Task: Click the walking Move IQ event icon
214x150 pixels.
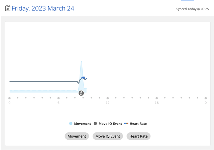Action: pos(81,93)
